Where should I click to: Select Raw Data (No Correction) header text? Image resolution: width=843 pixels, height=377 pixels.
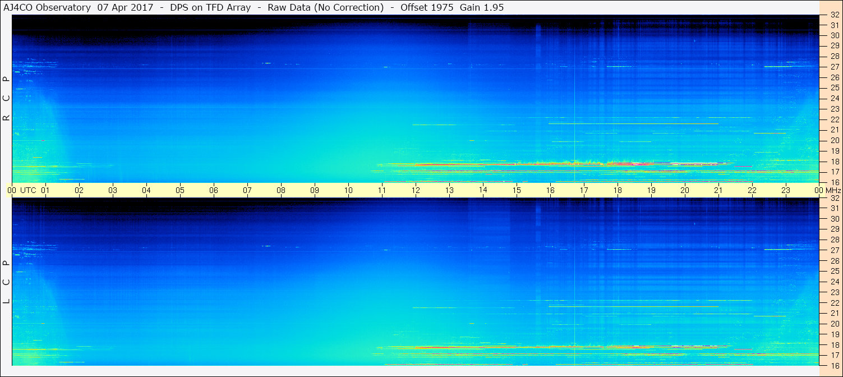point(326,7)
